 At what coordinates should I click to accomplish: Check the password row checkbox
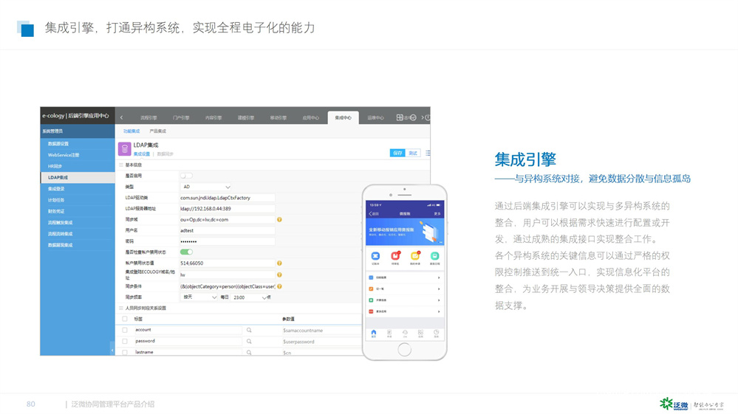tap(125, 341)
